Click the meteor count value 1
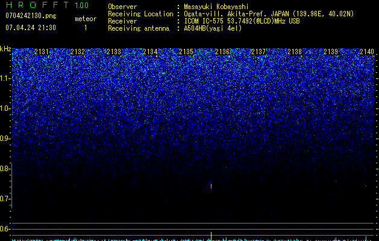The width and height of the screenshot is (379, 241). click(x=86, y=28)
